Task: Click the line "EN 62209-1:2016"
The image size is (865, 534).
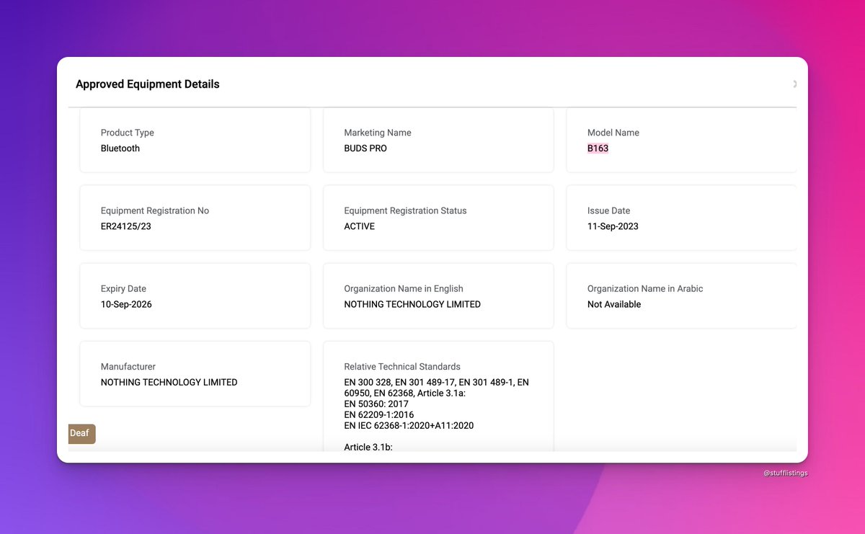Action: click(x=379, y=414)
